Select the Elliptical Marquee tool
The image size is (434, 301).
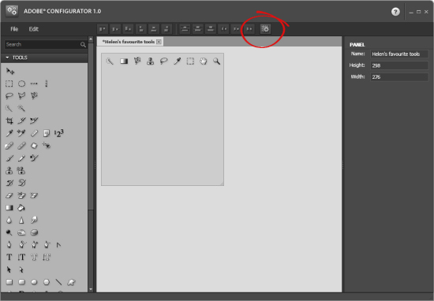point(21,84)
